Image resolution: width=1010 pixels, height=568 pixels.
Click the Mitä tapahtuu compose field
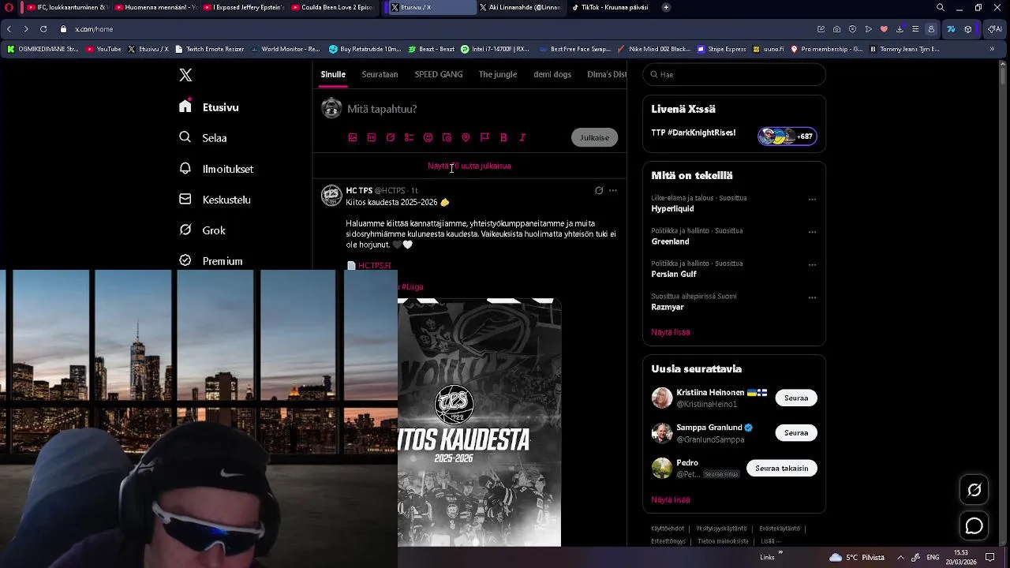click(x=382, y=109)
